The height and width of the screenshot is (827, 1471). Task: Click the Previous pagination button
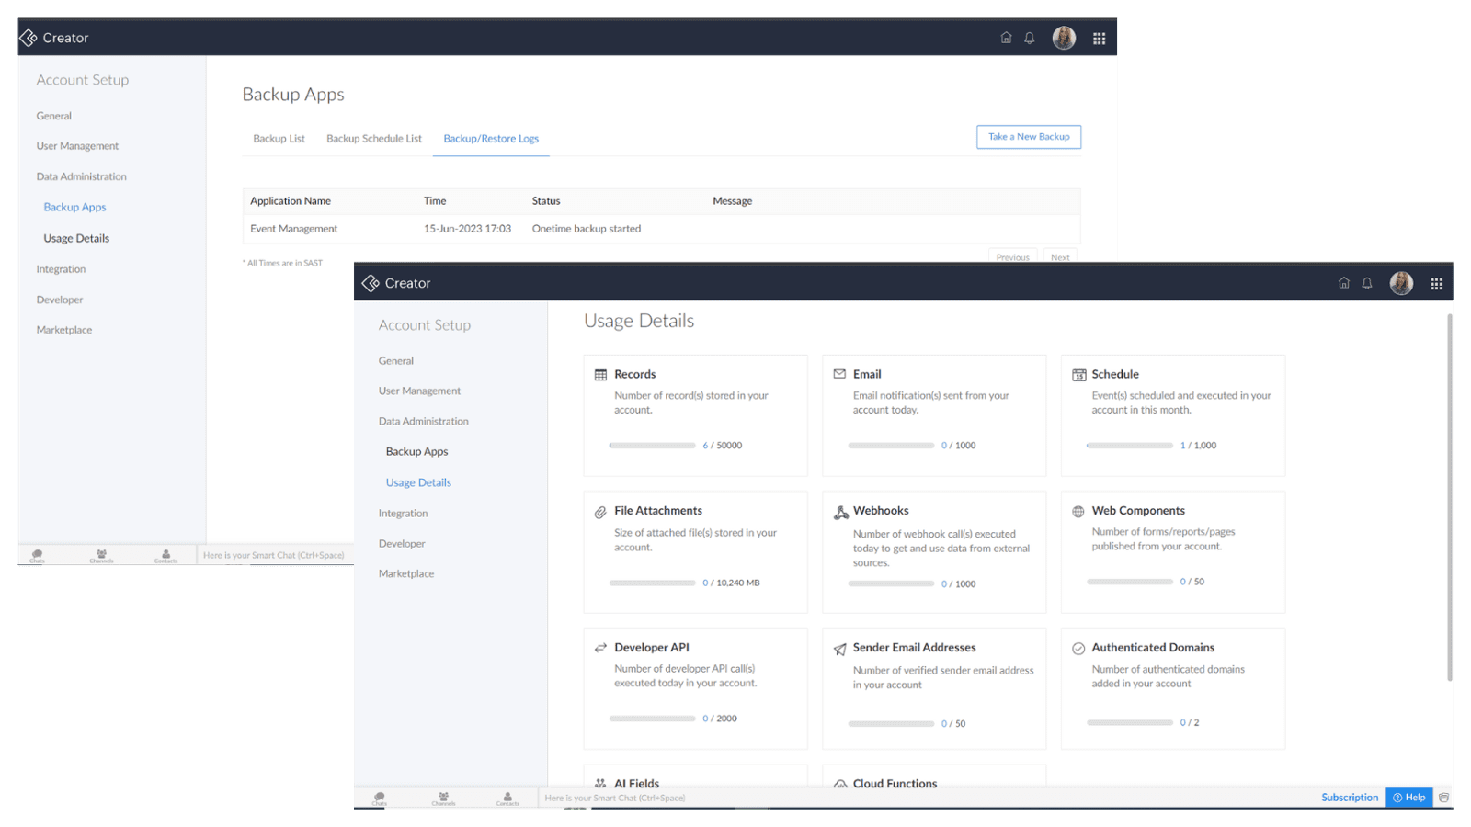pyautogui.click(x=1012, y=256)
